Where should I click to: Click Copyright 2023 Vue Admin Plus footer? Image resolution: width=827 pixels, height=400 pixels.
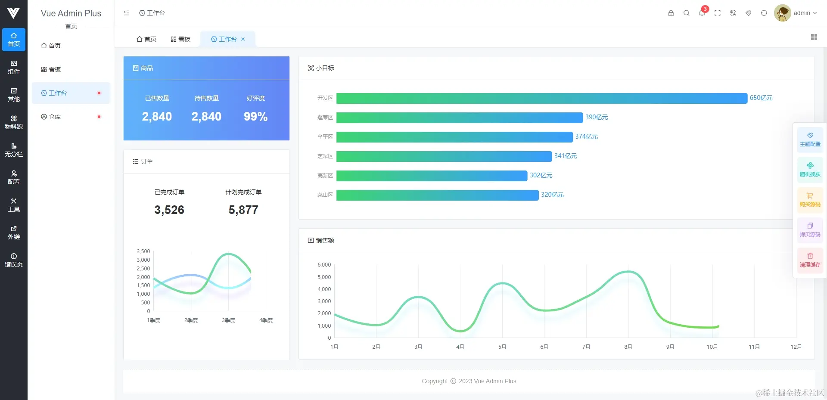pyautogui.click(x=469, y=381)
